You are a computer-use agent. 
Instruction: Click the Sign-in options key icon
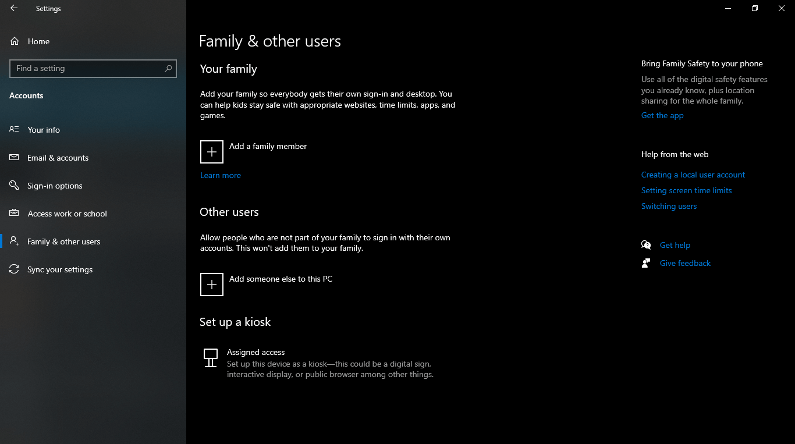pos(15,186)
